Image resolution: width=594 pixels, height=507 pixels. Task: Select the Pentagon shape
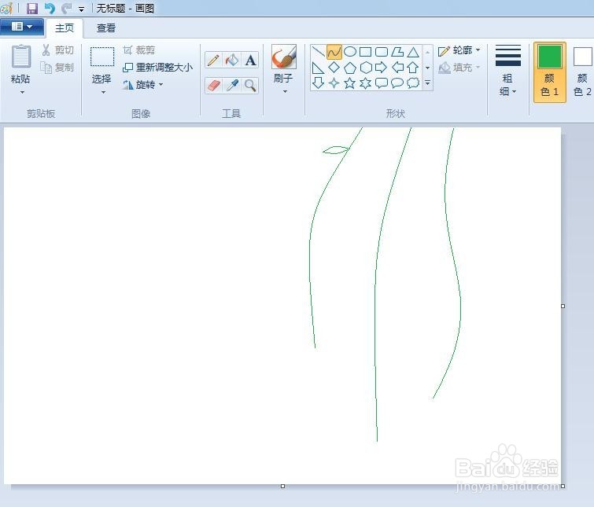[x=350, y=68]
